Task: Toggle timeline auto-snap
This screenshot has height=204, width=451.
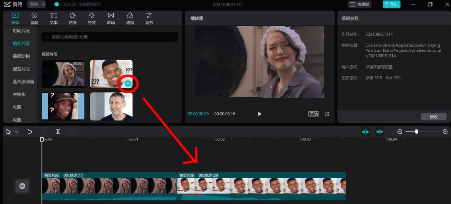Action: 365,132
